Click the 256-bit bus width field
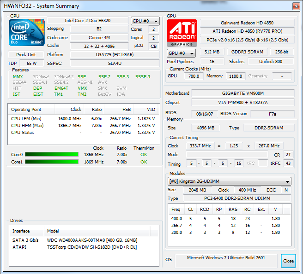The image size is (303, 274). (x=282, y=52)
